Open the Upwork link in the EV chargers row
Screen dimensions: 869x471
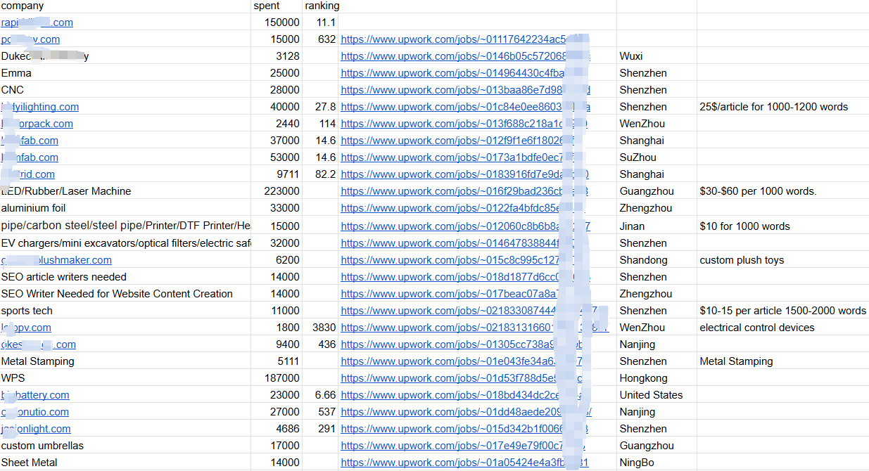point(462,243)
